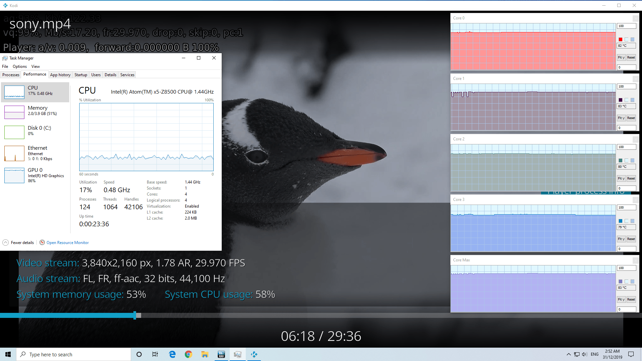Open network status tray icon
This screenshot has width=642, height=361.
(x=577, y=354)
